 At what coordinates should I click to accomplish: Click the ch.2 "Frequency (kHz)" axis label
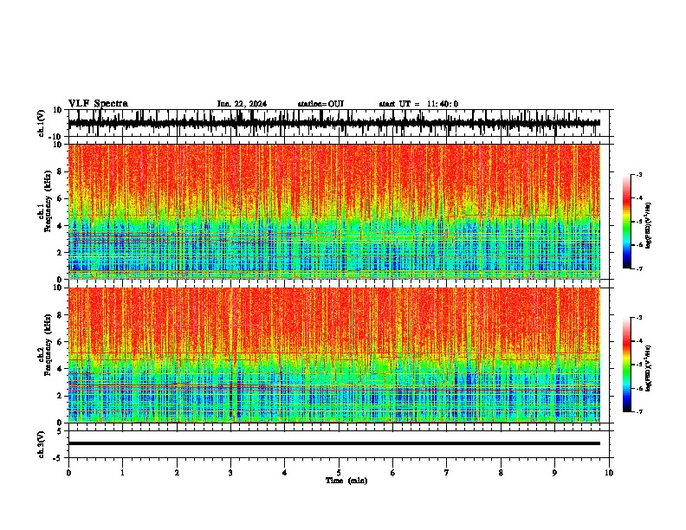[48, 344]
